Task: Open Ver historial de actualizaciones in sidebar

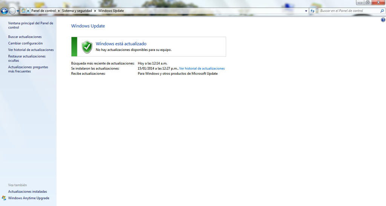Action: [x=31, y=49]
